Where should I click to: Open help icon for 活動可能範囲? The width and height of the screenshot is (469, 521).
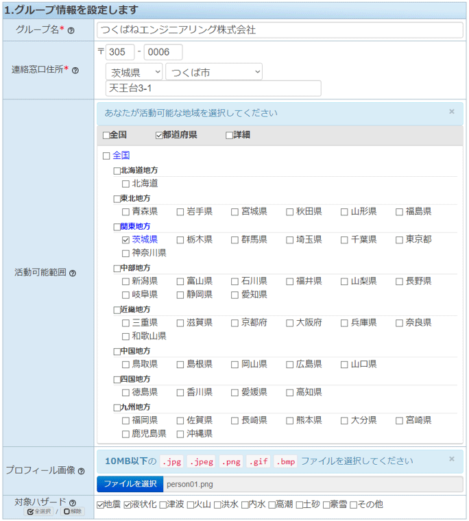[x=73, y=273]
